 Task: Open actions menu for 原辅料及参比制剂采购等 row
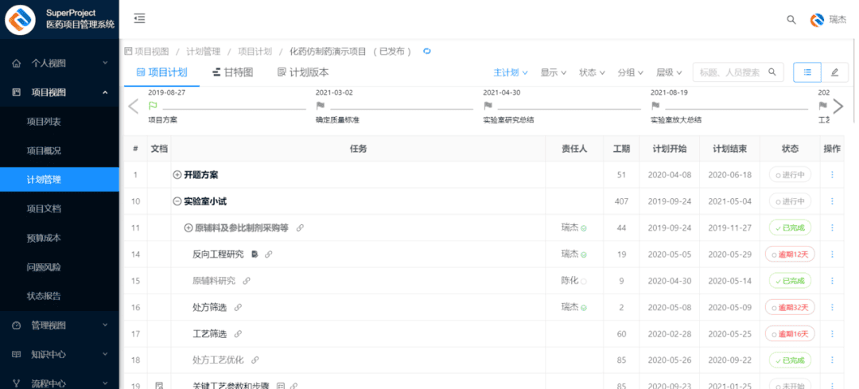click(x=832, y=228)
